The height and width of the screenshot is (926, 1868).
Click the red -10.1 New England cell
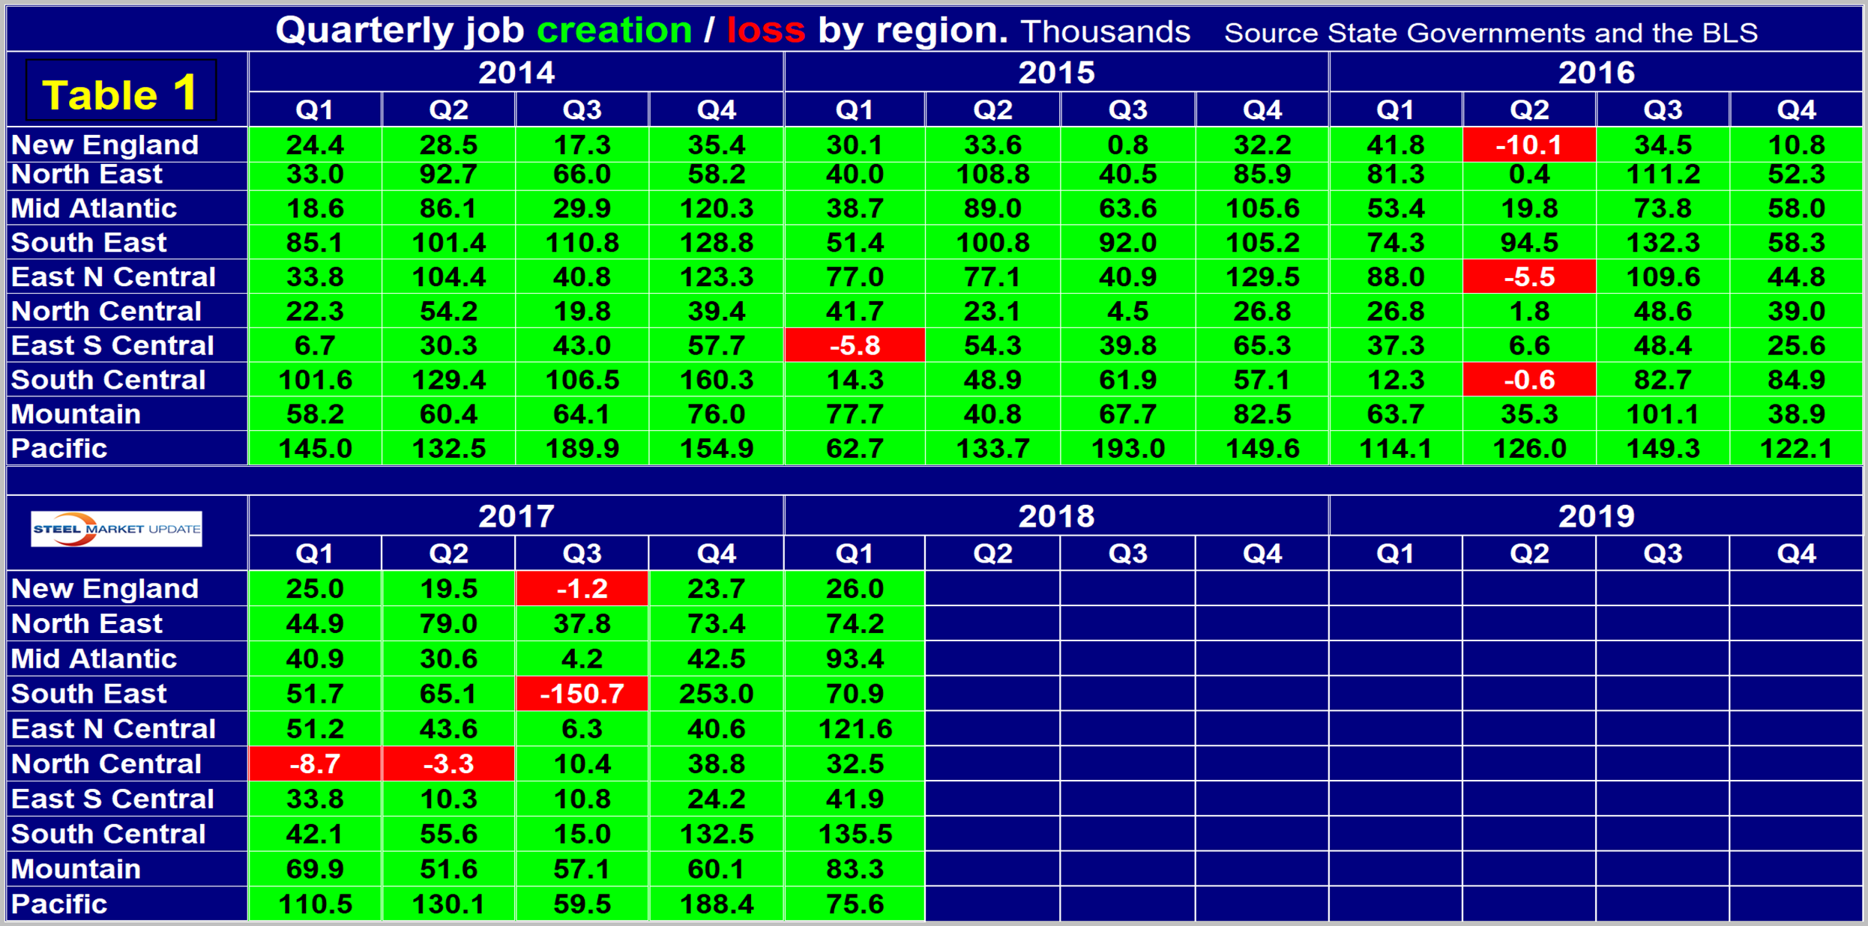coord(1528,145)
